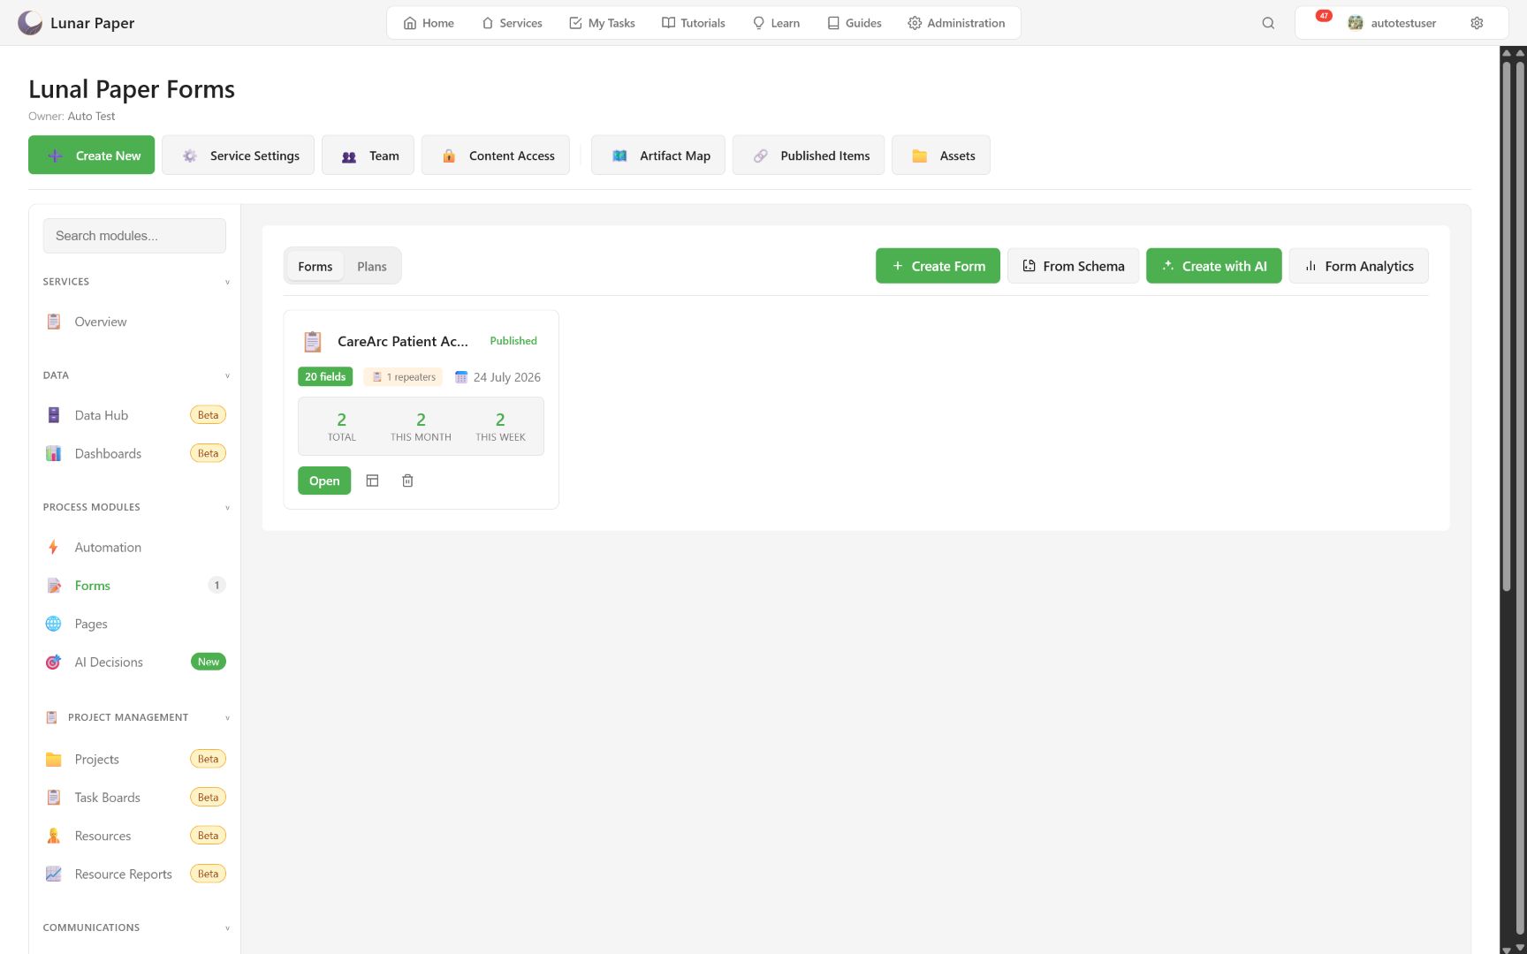The image size is (1527, 954).
Task: Click the Overview sidebar icon
Action: (x=54, y=322)
